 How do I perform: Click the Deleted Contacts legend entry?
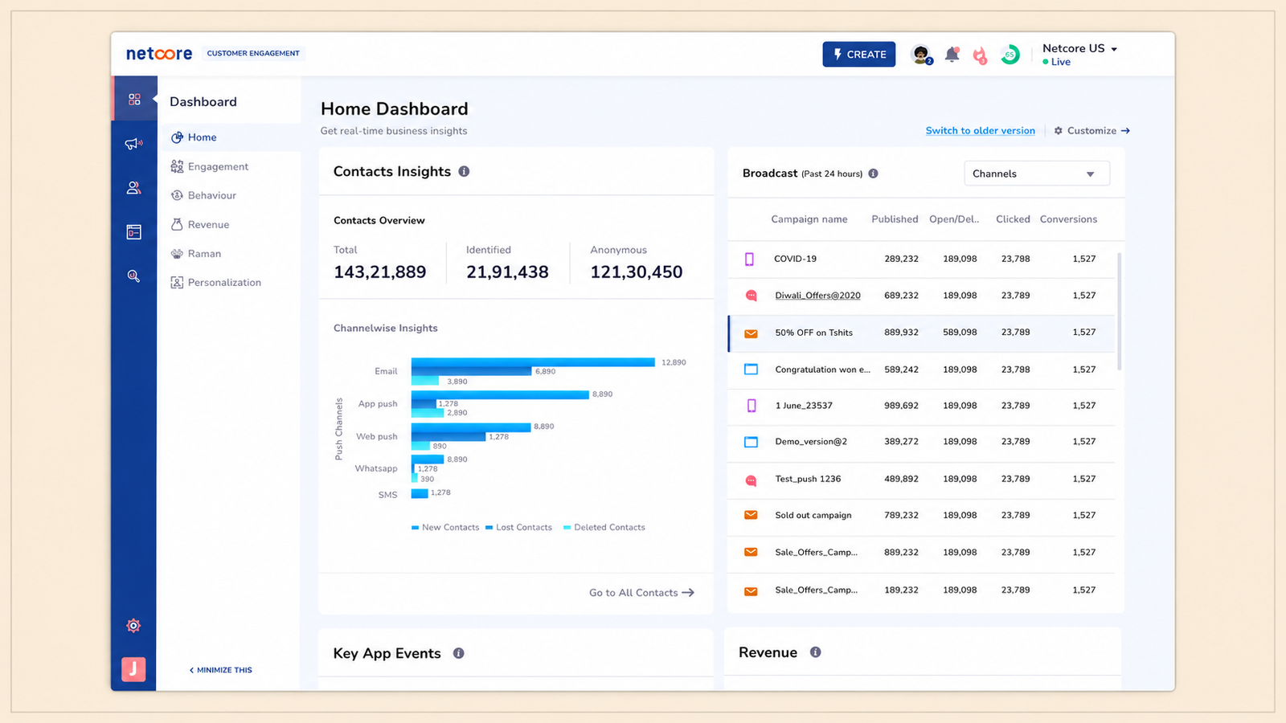click(x=604, y=528)
